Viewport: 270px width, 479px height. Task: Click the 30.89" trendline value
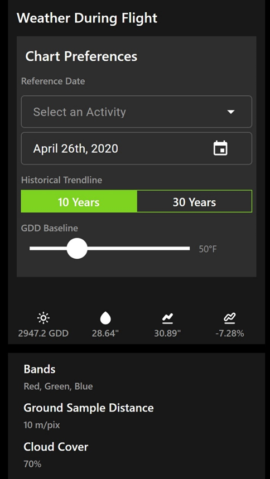(x=167, y=333)
